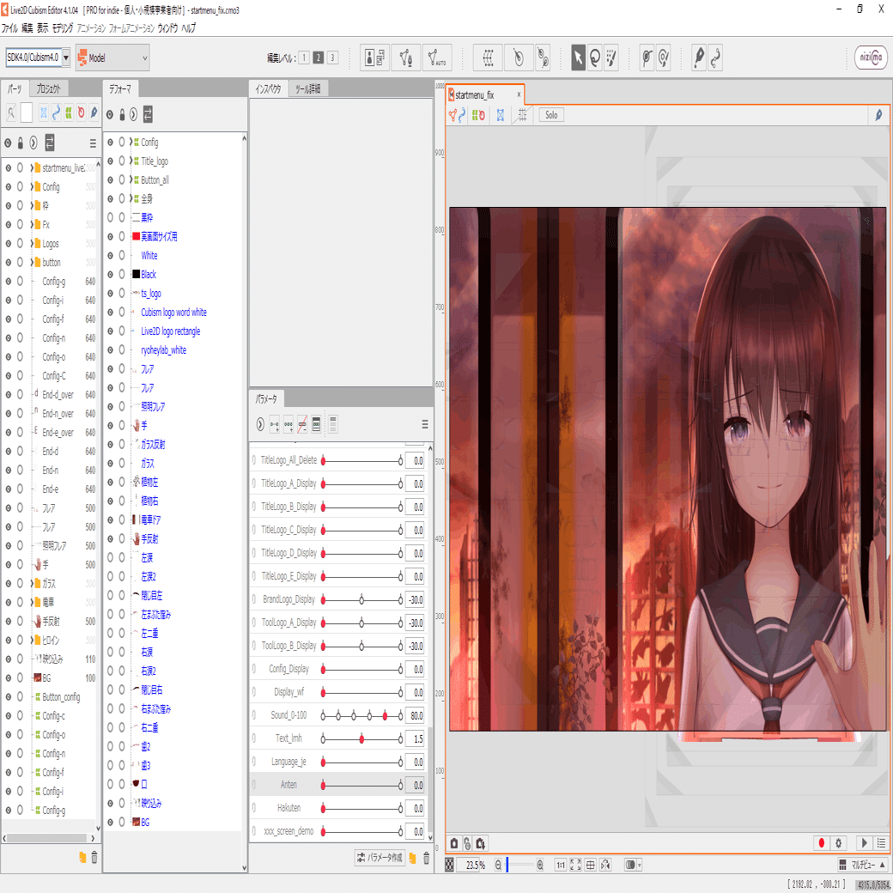Select the Arrow tool in the main toolbar

click(580, 57)
